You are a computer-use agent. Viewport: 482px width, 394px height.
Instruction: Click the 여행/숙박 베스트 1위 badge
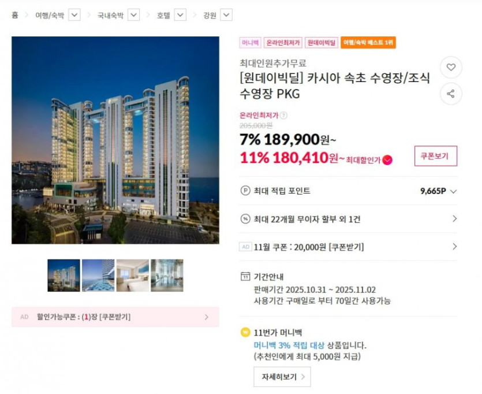click(x=368, y=42)
